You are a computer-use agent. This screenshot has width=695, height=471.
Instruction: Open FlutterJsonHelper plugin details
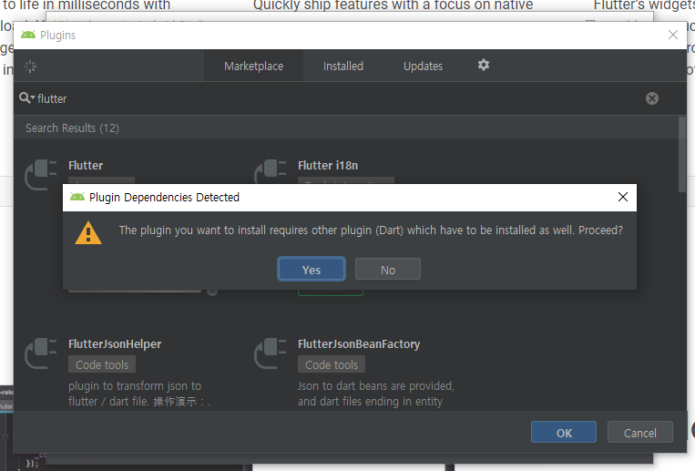point(115,344)
